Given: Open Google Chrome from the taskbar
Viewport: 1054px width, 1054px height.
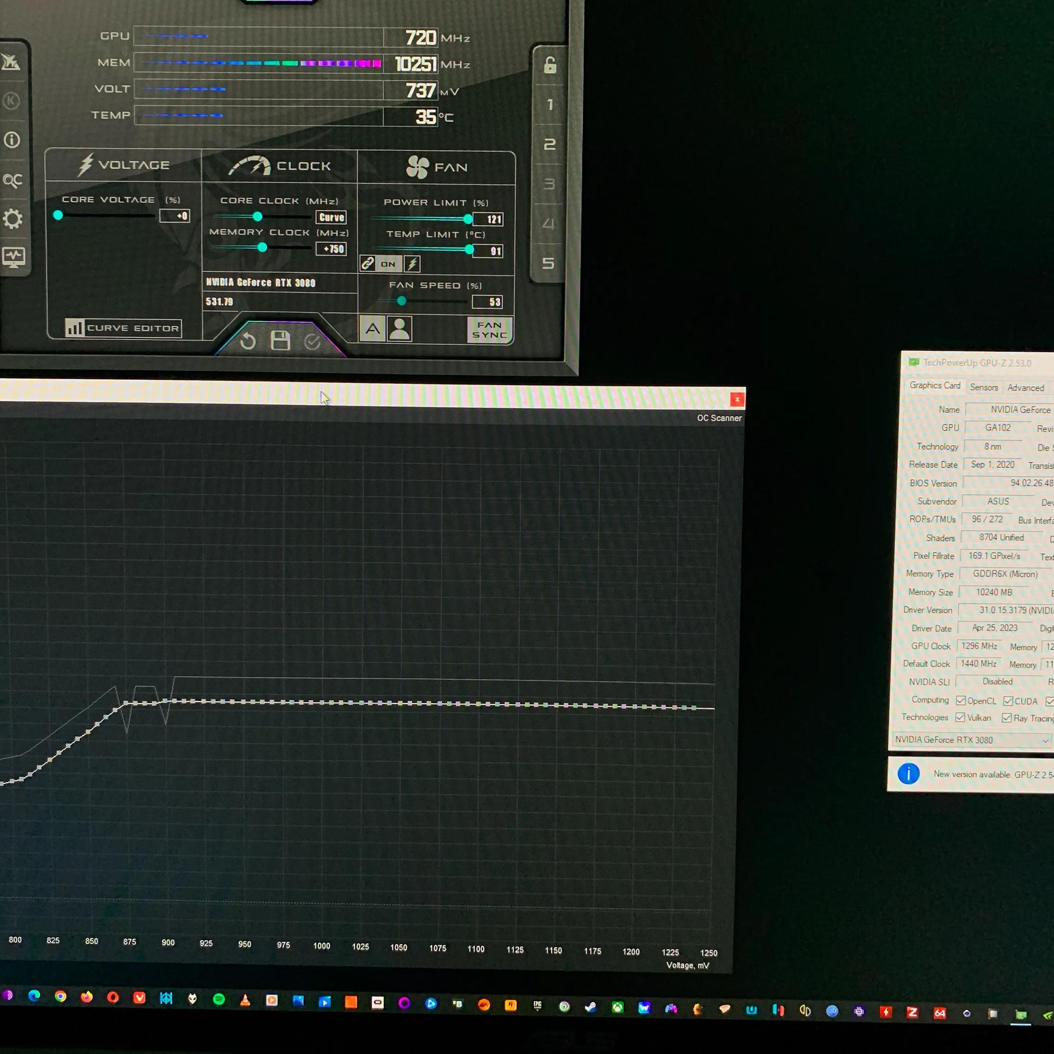Looking at the screenshot, I should [61, 996].
